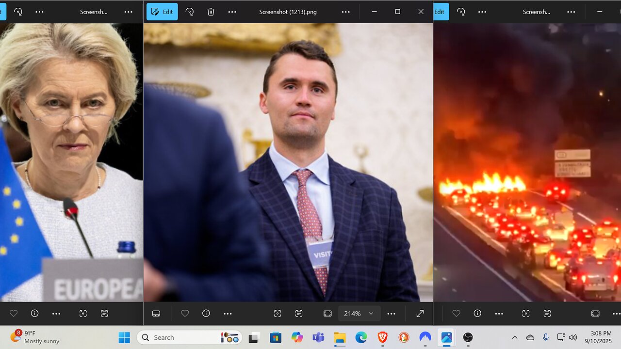Switch to the Photos app on the taskbar
Image resolution: width=621 pixels, height=349 pixels.
[x=446, y=337]
